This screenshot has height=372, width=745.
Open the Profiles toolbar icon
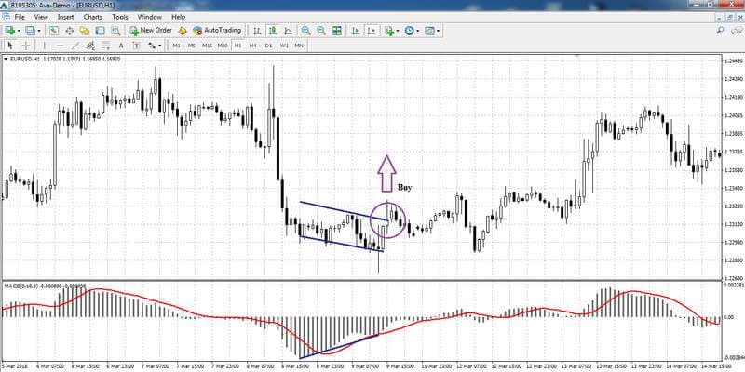click(31, 31)
